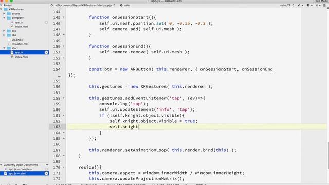Click updateProjectionMatrix on line 172
Viewport: 329px width, 185px height.
click(x=149, y=179)
